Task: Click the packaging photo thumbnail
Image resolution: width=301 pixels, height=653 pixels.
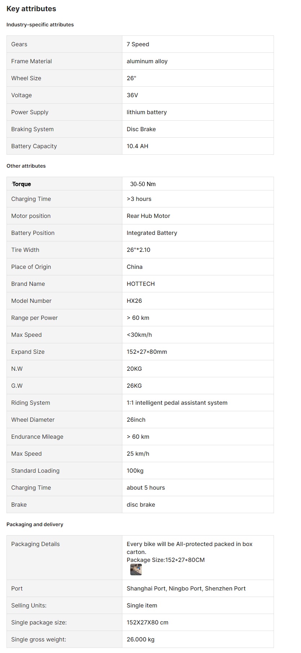Action: (x=136, y=570)
